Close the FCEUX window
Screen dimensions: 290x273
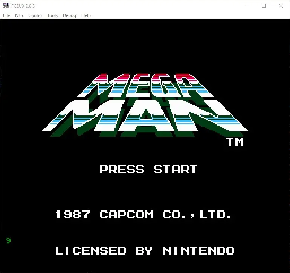click(281, 6)
